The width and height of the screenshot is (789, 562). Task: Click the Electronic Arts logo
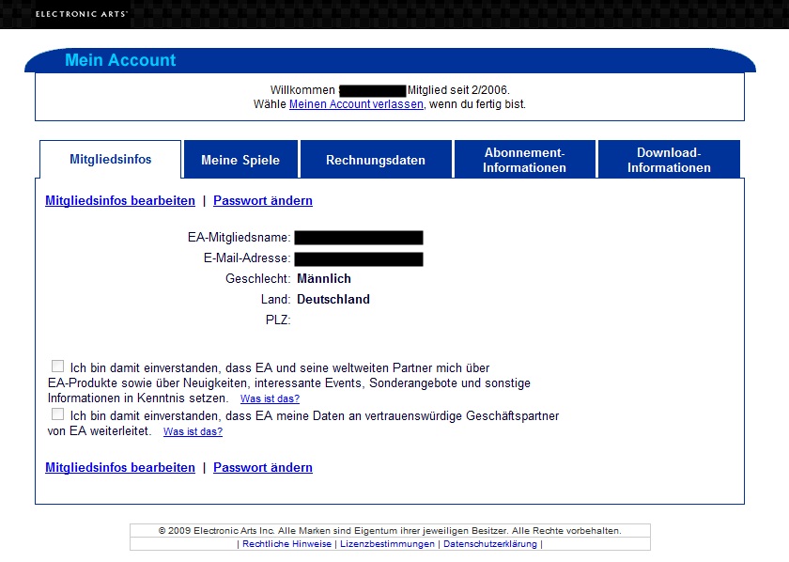[81, 14]
